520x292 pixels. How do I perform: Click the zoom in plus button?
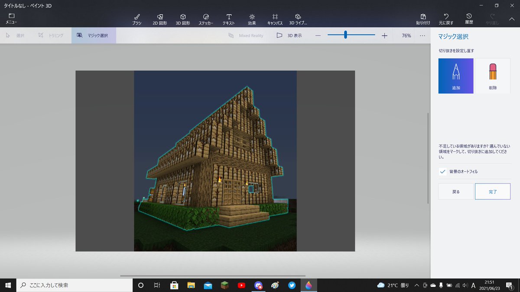[384, 35]
